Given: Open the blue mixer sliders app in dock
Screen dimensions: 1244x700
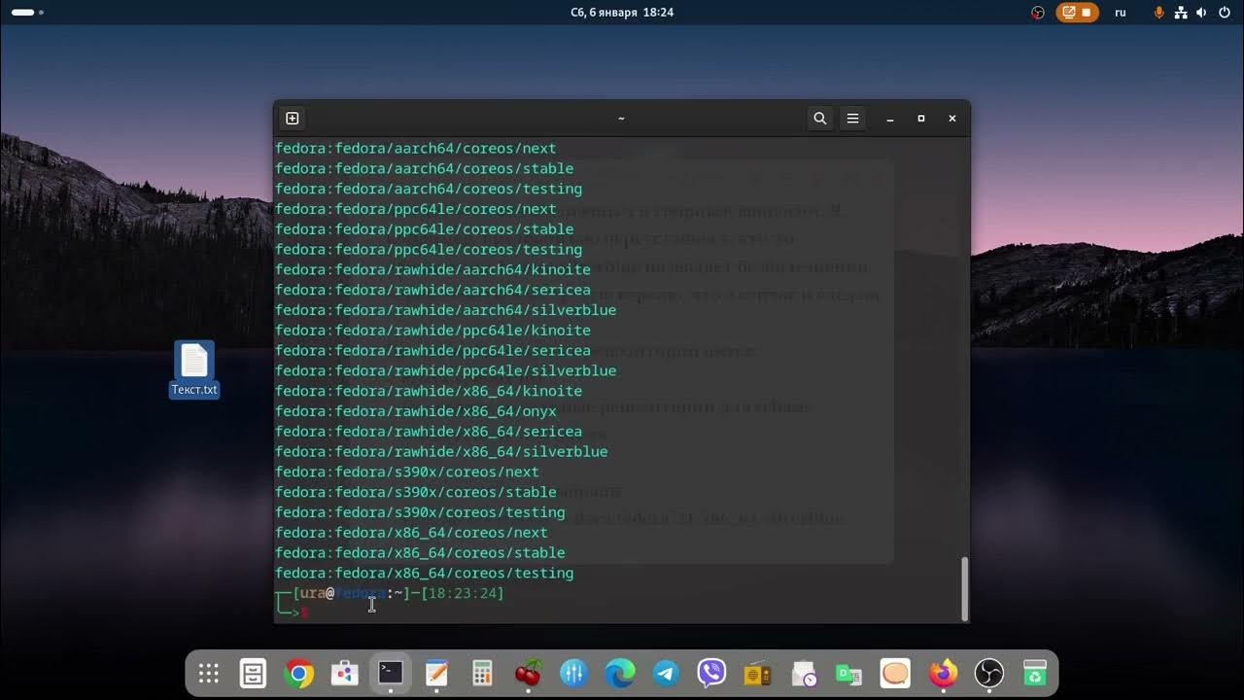Looking at the screenshot, I should pos(573,673).
